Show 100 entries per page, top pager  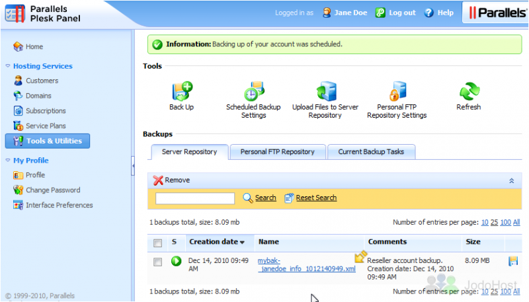pos(505,223)
